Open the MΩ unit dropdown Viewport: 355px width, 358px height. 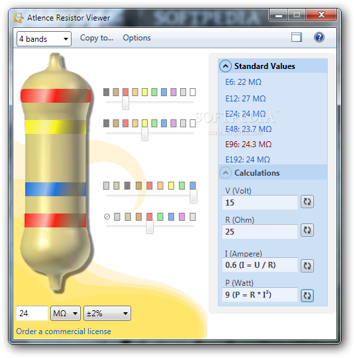[66, 313]
